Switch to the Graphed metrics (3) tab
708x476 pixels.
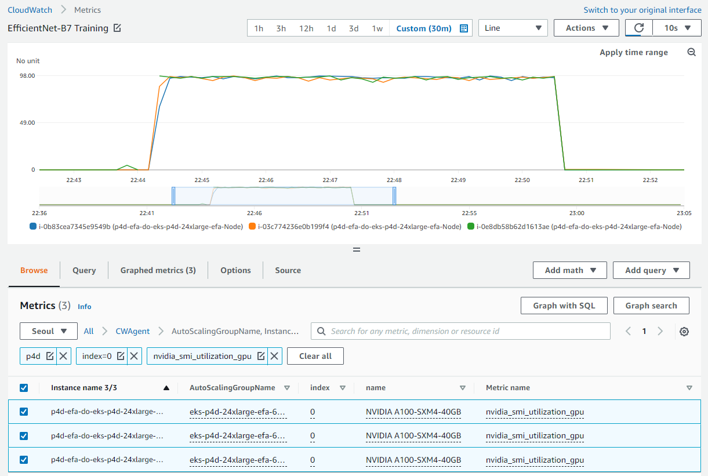click(158, 270)
